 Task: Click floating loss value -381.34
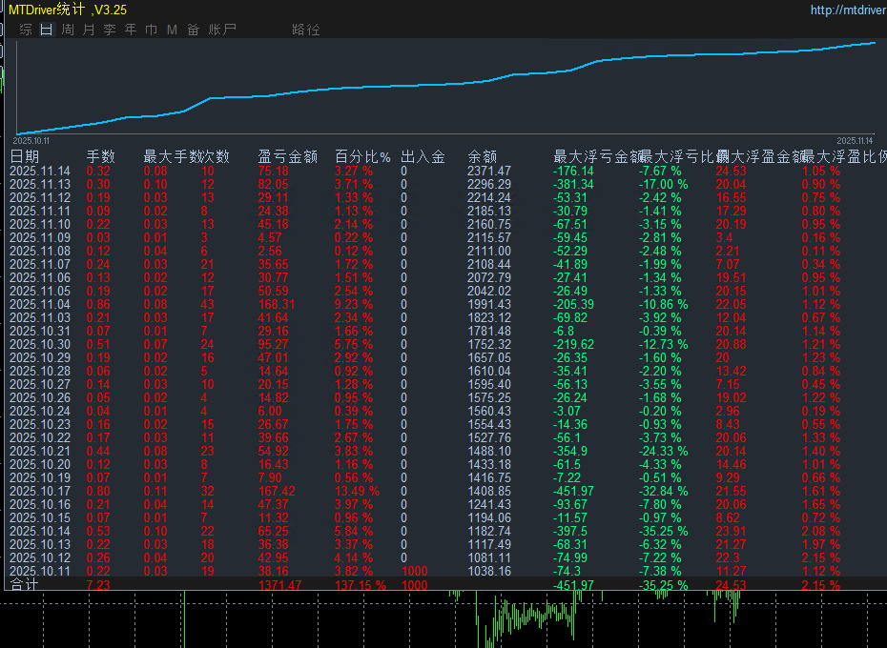[x=573, y=184]
